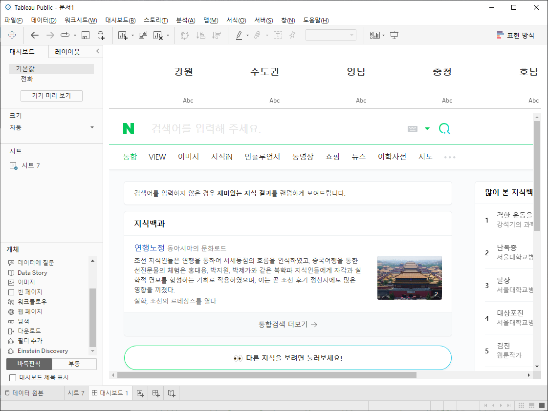
Task: Click the 통합검색 더보기 link
Action: pos(287,325)
